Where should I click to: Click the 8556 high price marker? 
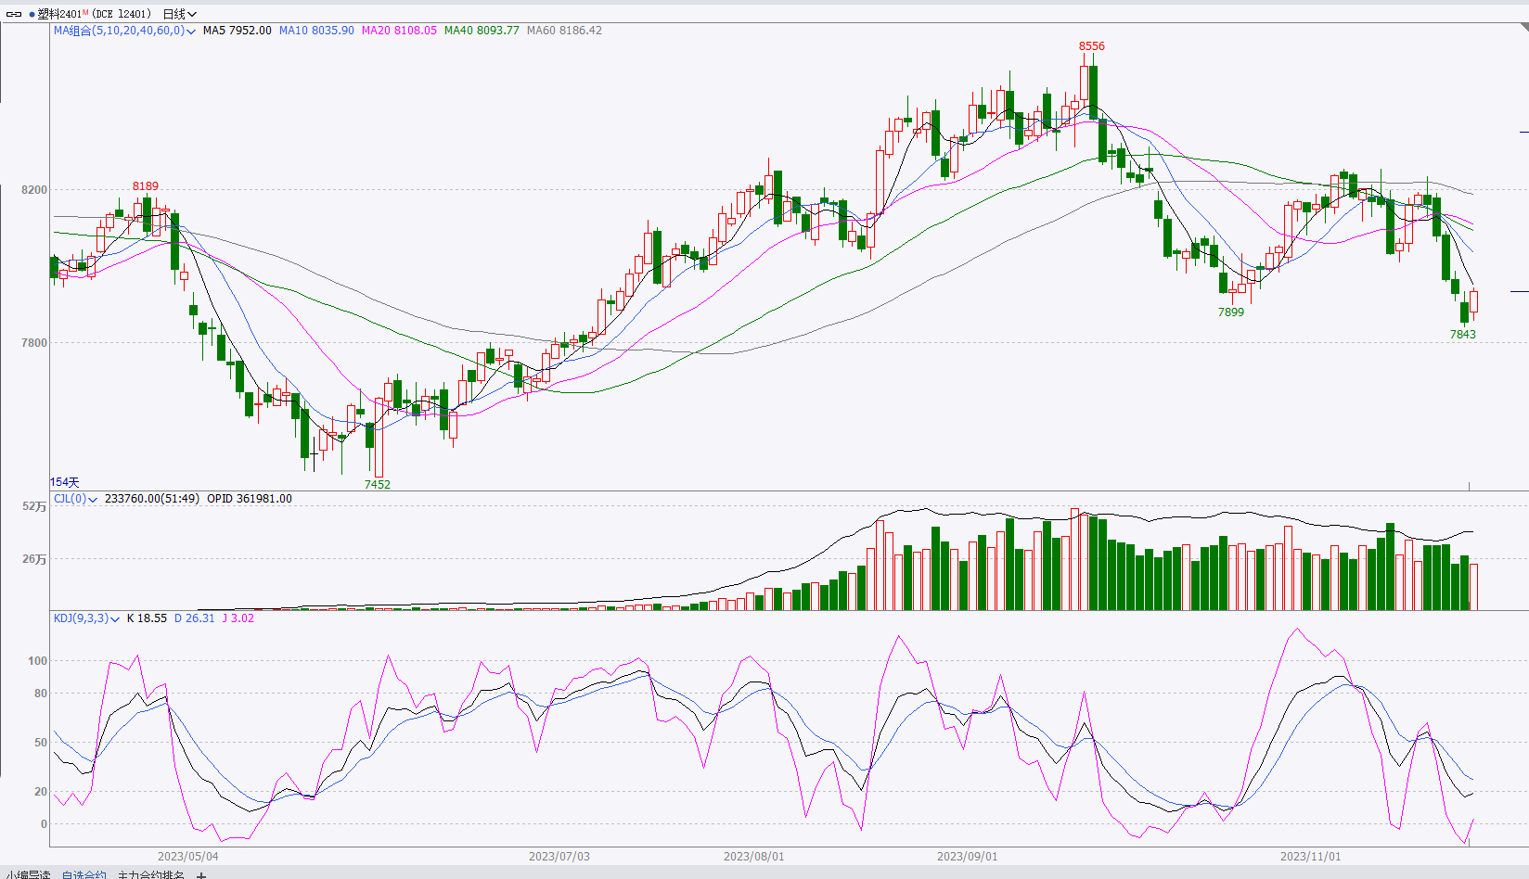pyautogui.click(x=1091, y=46)
